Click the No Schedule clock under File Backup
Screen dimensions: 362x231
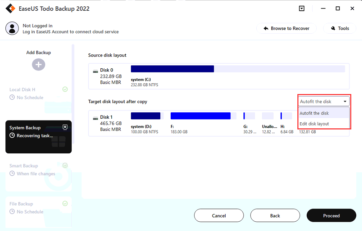12,211
